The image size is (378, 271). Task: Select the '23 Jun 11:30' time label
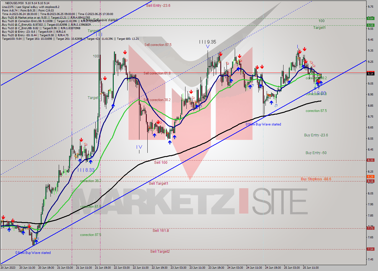(197, 268)
